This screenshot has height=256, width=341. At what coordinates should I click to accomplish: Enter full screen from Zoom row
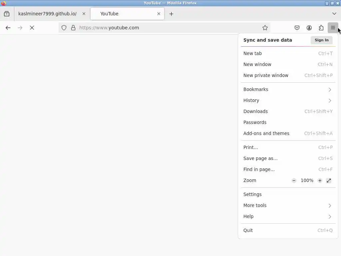pos(329,180)
